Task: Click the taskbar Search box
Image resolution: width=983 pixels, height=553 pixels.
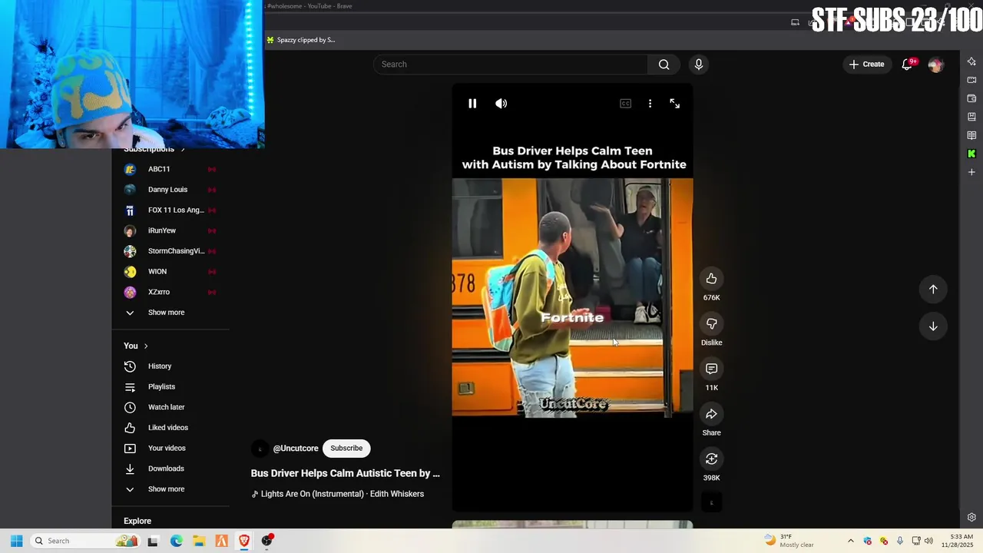Action: click(x=84, y=541)
